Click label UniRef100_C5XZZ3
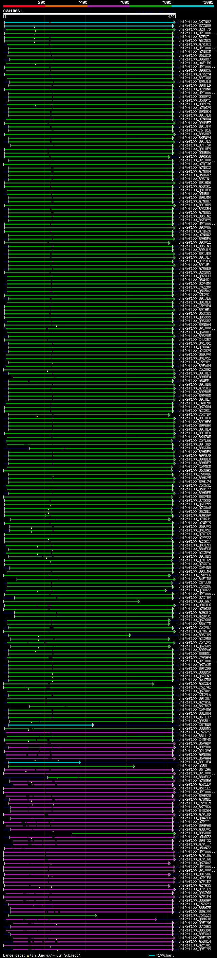This screenshot has width=217, height=958. tap(194, 915)
